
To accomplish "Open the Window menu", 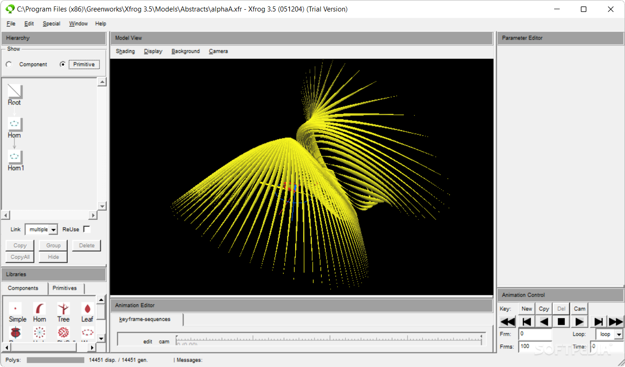I will tap(78, 23).
